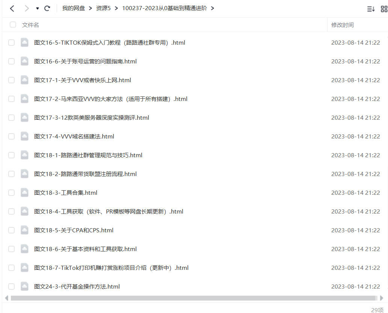Click the 29项 item count in status bar

click(x=377, y=310)
